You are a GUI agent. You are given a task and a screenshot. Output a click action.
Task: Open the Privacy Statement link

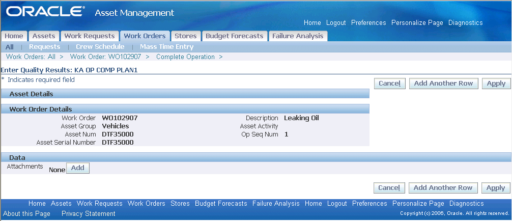click(x=89, y=213)
